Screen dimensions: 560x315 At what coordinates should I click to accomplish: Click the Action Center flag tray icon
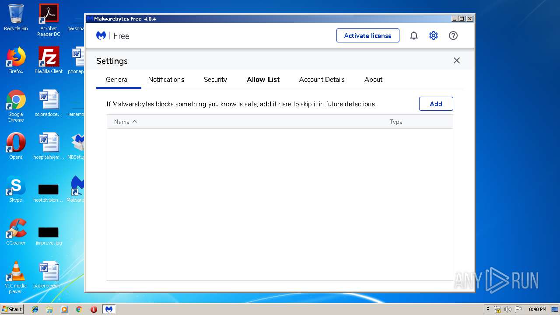click(518, 309)
